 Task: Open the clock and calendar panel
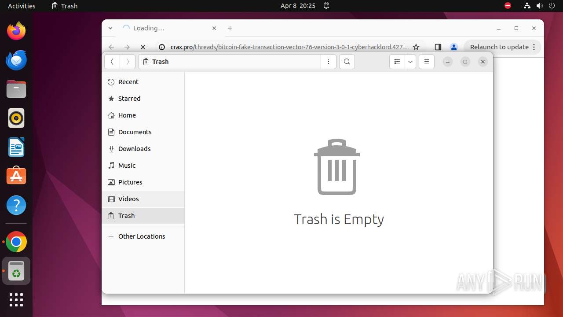point(298,6)
